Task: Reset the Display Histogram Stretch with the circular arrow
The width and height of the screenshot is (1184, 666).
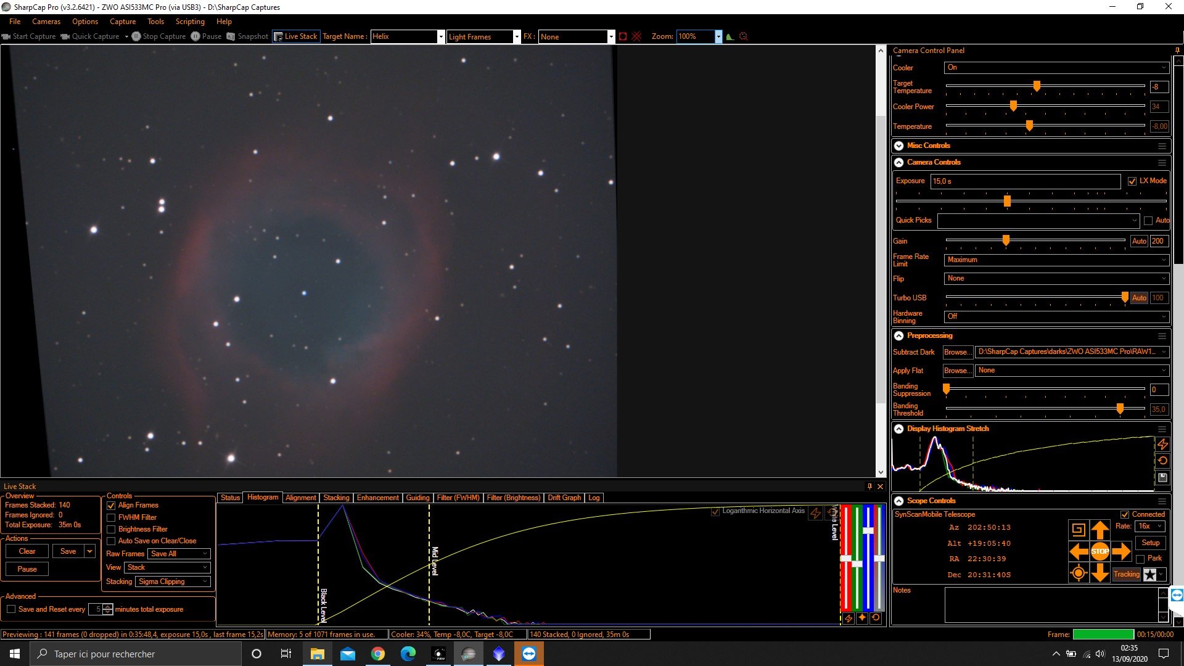Action: (1162, 461)
